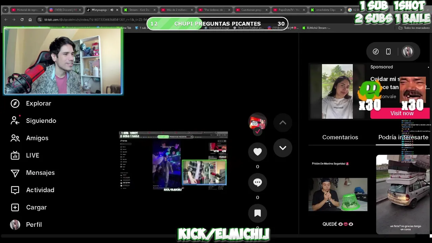Switch to smashdota Clips tab
Screen dimensions: 432x243
326,10
